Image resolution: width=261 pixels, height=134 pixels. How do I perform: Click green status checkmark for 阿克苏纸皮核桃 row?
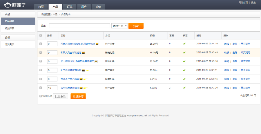point(184,44)
